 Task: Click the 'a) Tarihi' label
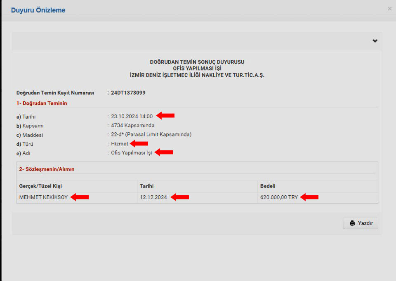coord(26,117)
